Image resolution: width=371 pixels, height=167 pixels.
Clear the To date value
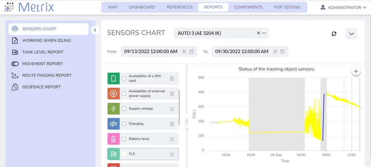(275, 51)
